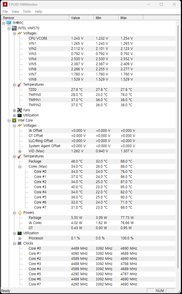Collapse the Powers section
This screenshot has width=182, height=294.
[14, 213]
